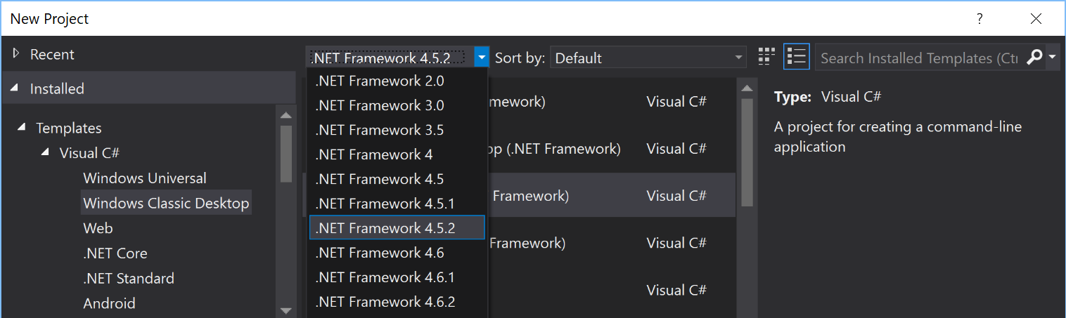Click 'A project for creating a command-line application' text
1066x318 pixels.
898,137
